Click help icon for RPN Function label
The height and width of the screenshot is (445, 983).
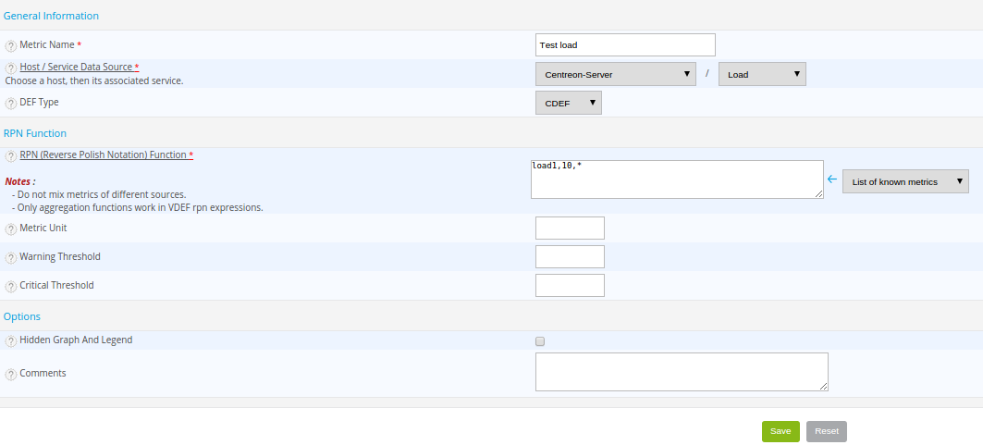click(x=11, y=156)
